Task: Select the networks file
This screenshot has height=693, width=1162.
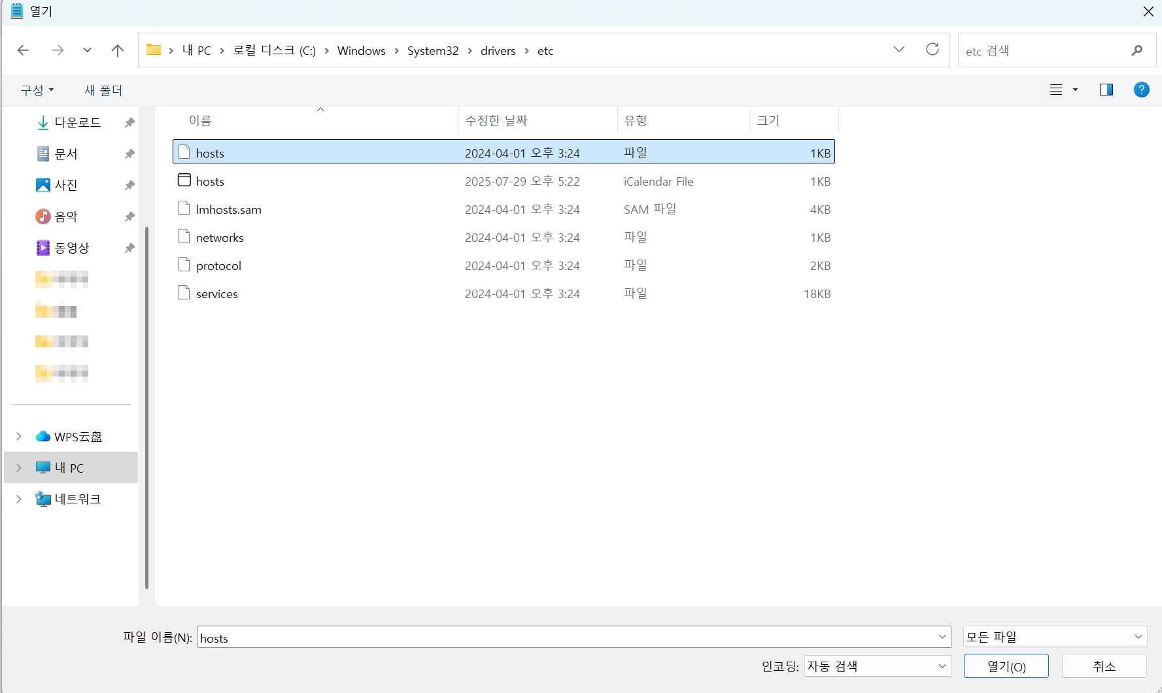Action: pos(504,237)
